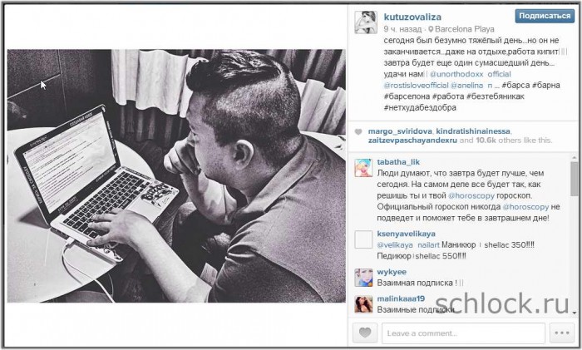Viewport: 582px width, 350px height.
Task: Click the comments scrollbar down arrow
Action: point(575,313)
